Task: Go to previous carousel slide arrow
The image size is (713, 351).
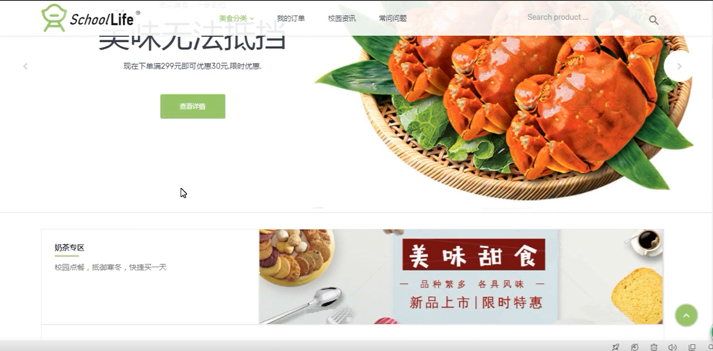Action: point(25,66)
